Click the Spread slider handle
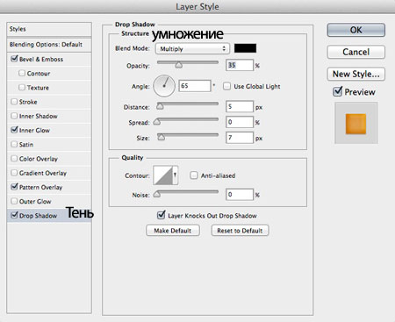The image size is (395, 322). (157, 122)
